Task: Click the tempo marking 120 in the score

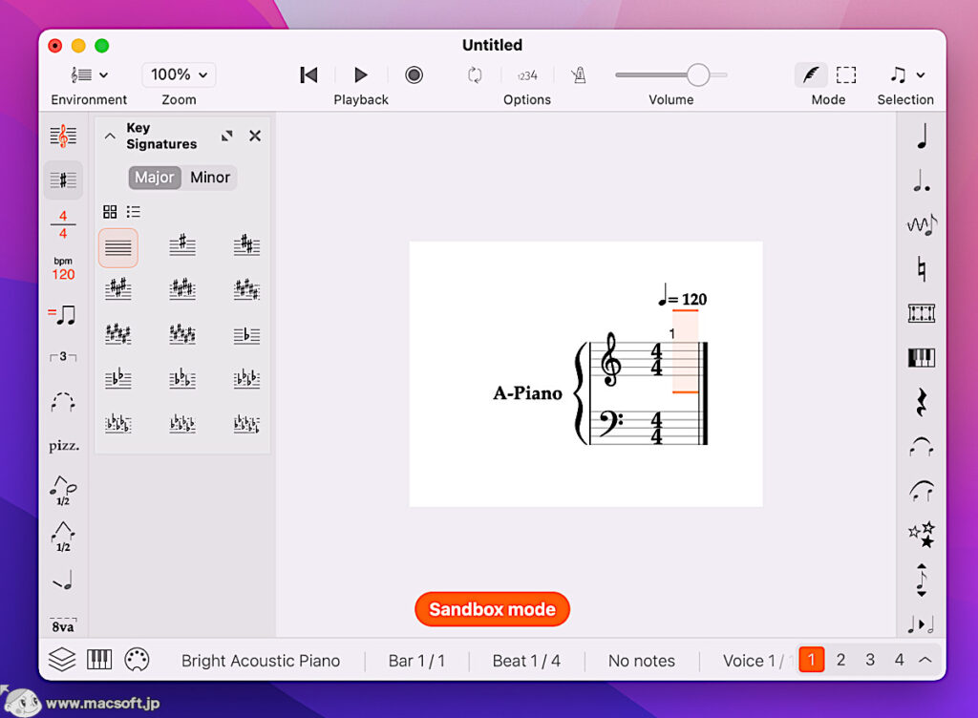Action: [682, 297]
